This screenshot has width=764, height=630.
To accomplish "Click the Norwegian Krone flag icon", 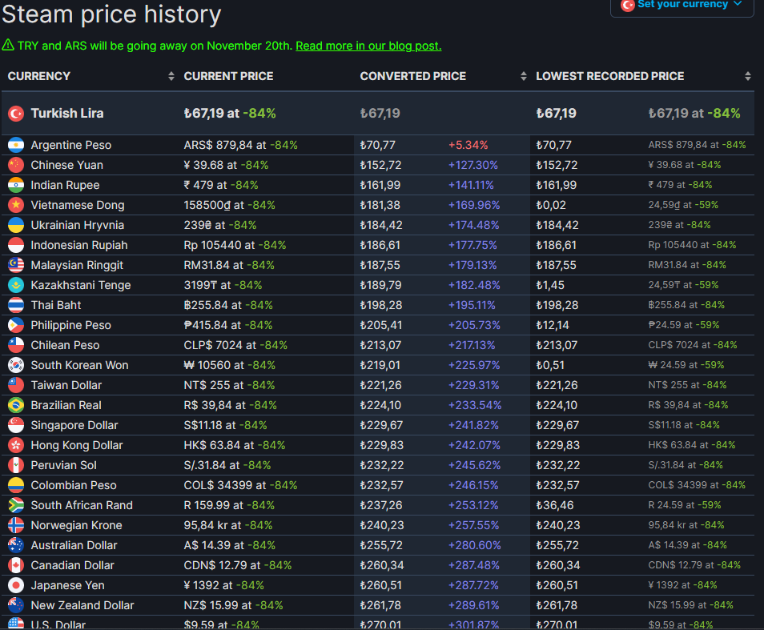I will pyautogui.click(x=16, y=525).
